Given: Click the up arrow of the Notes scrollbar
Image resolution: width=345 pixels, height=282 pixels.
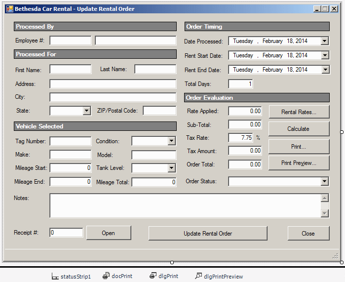Looking at the screenshot, I should pyautogui.click(x=325, y=198).
